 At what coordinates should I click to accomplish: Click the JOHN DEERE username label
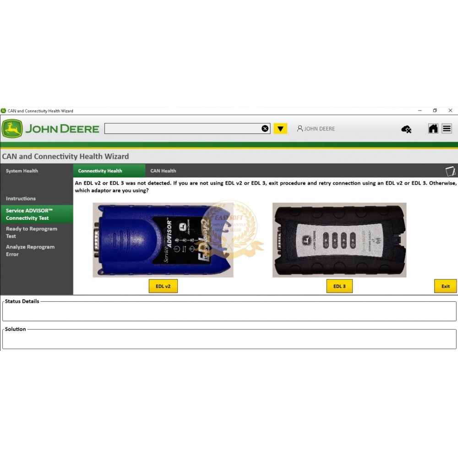tap(320, 129)
